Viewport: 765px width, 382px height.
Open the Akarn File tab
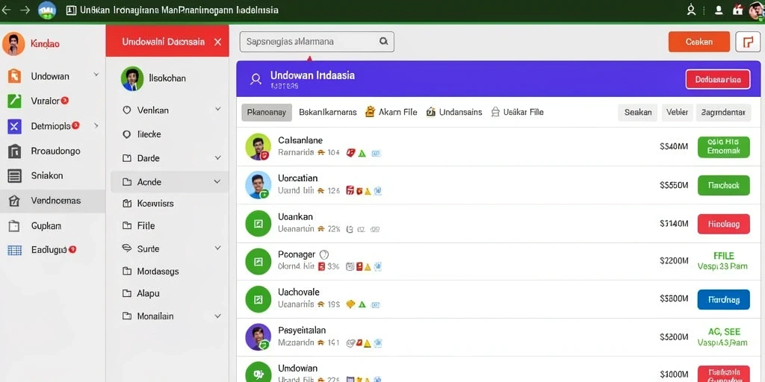click(391, 112)
